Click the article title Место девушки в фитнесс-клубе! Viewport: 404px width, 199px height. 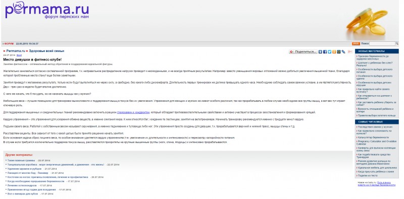click(32, 59)
